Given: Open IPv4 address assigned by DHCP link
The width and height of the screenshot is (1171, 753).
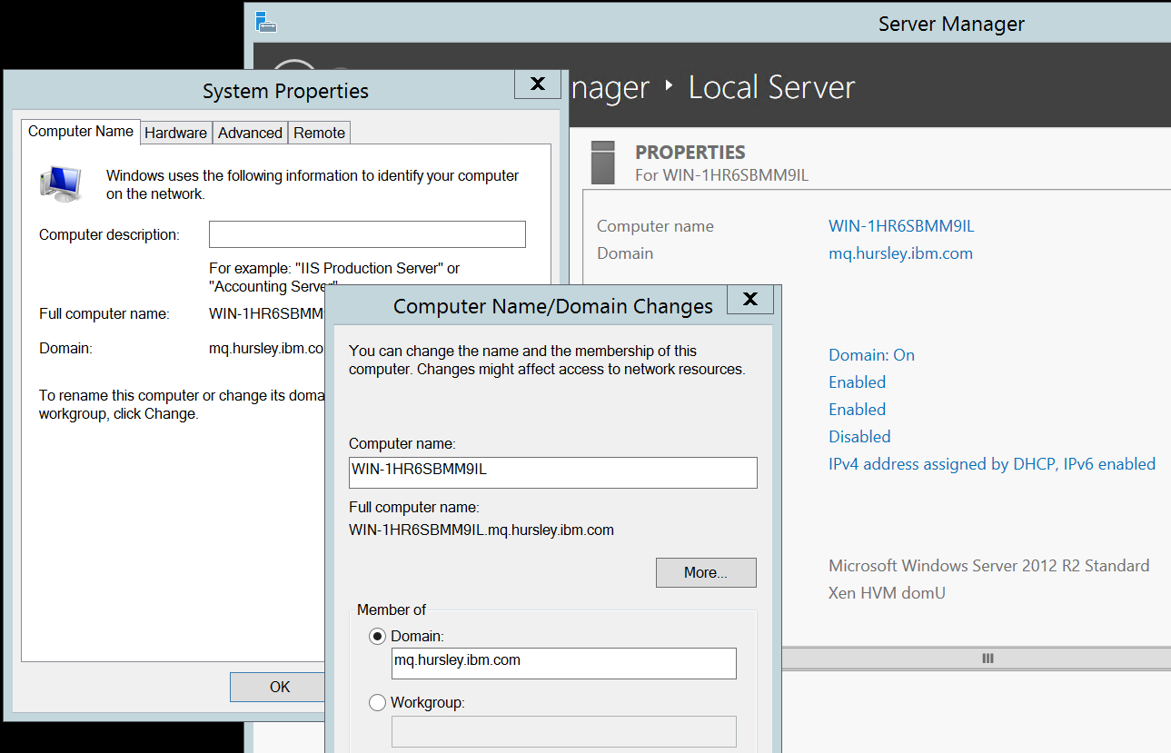Looking at the screenshot, I should coord(992,464).
